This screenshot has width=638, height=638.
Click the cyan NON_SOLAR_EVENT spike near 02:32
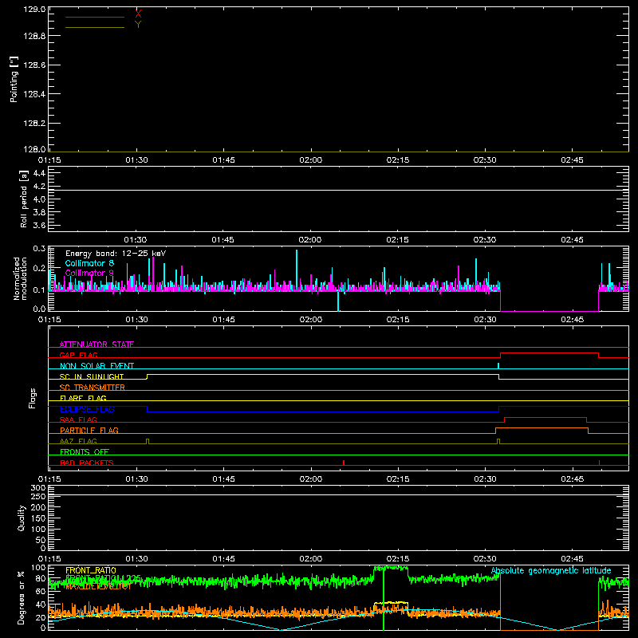tap(498, 366)
